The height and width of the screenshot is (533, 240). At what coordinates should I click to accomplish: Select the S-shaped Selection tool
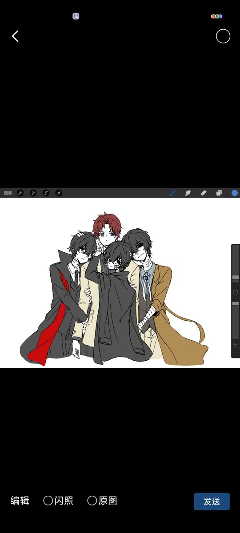pos(46,193)
